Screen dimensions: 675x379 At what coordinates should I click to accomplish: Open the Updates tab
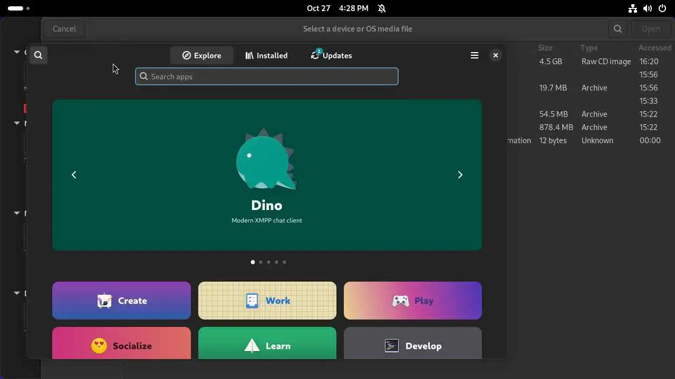pos(331,55)
